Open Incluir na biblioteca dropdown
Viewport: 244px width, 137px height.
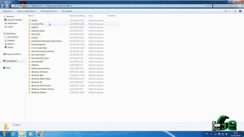coord(26,11)
